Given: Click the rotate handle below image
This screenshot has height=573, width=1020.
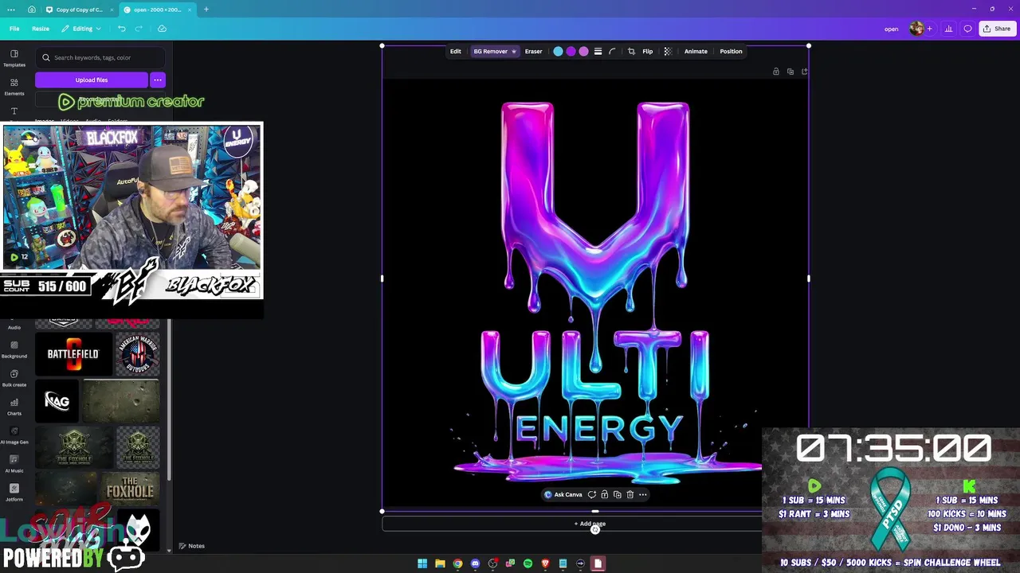Looking at the screenshot, I should tap(594, 530).
